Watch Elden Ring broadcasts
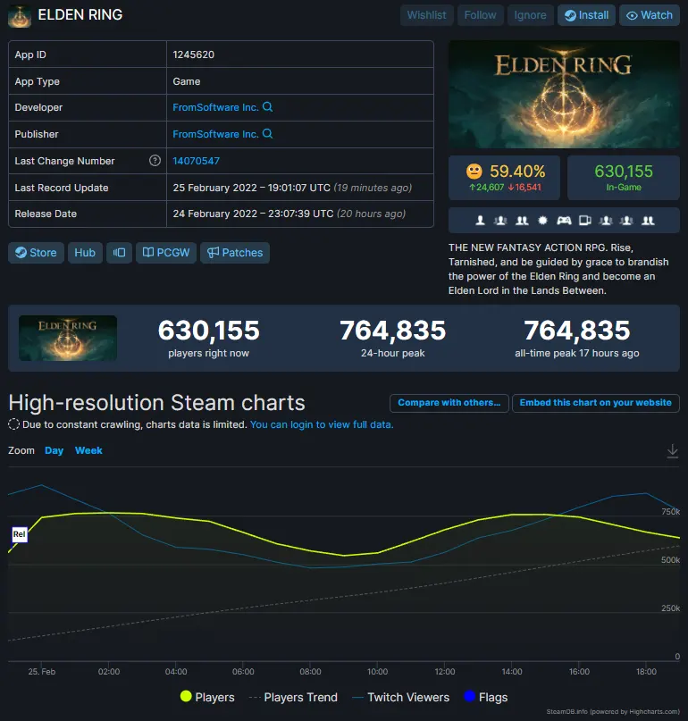Viewport: 688px width, 721px height. point(650,15)
